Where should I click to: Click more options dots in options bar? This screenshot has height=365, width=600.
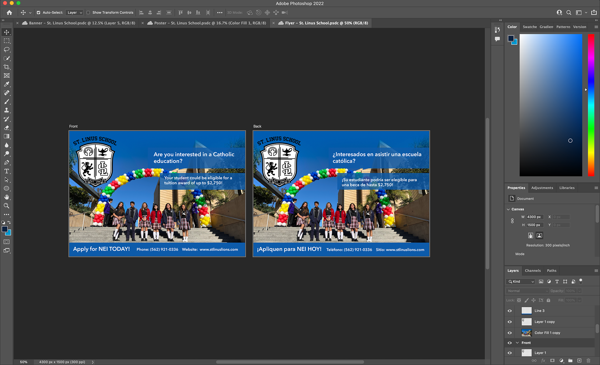pyautogui.click(x=220, y=13)
